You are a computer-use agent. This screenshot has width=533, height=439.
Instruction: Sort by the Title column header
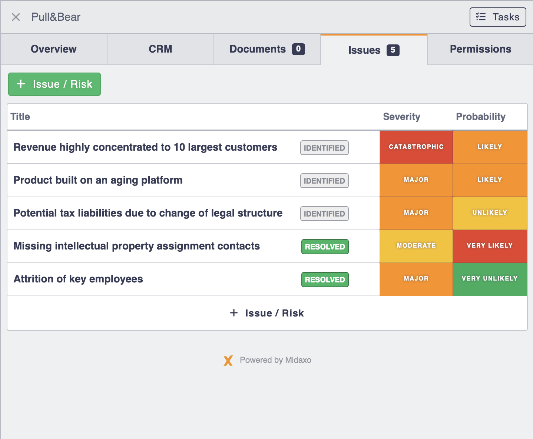click(x=20, y=117)
